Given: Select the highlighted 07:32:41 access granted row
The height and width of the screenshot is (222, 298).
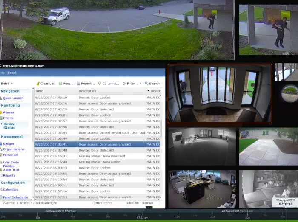Looking at the screenshot, I should click(98, 144).
